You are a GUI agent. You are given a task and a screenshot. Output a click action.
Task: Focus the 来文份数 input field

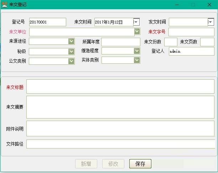click(171, 42)
